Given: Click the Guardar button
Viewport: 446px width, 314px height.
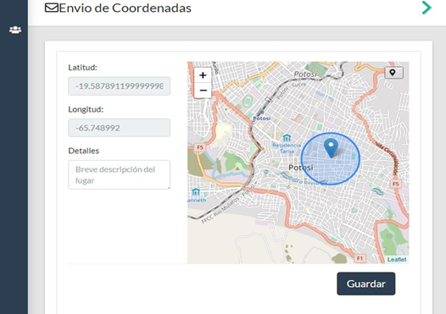Looking at the screenshot, I should pos(366,284).
